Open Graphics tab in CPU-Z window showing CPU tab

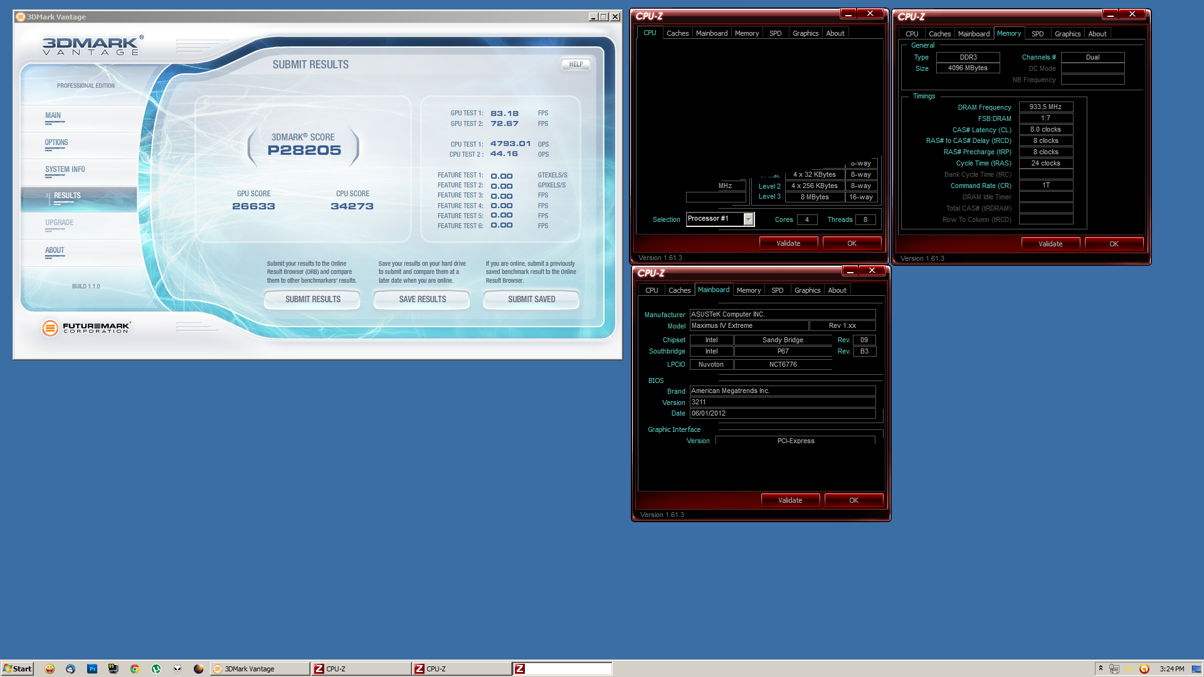tap(805, 33)
